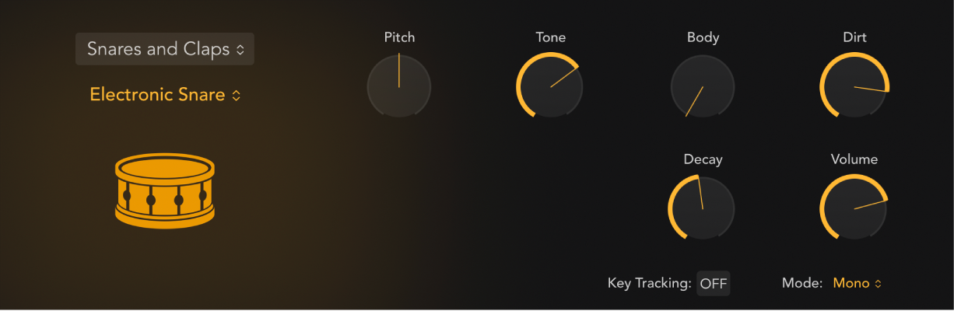Click the Tone knob
Viewport: 954px width, 311px height.
pyautogui.click(x=550, y=86)
